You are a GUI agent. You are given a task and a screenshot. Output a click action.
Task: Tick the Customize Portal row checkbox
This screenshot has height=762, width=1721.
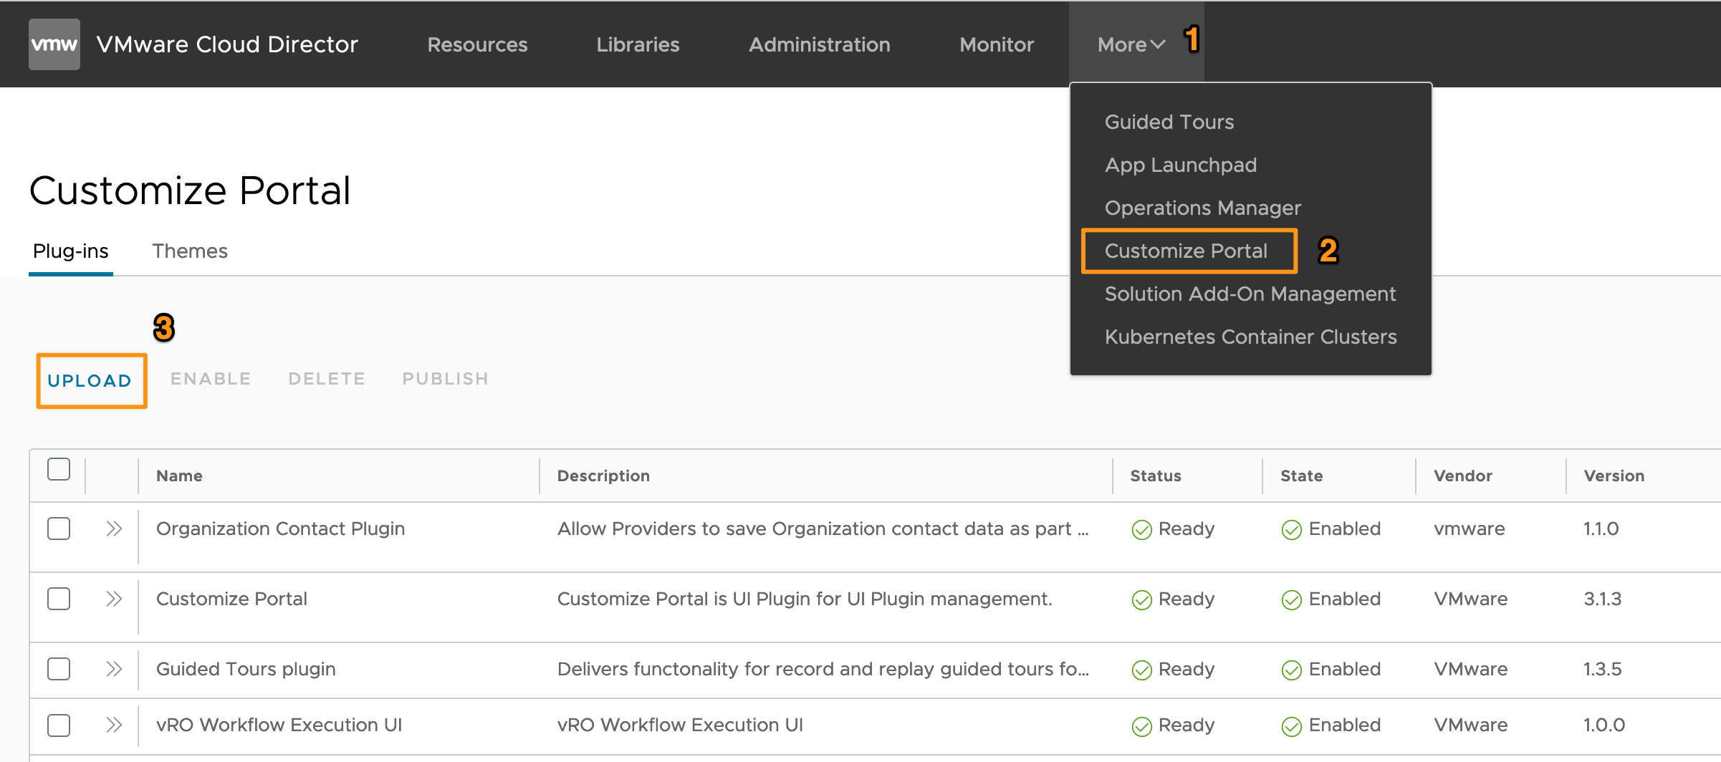59,599
